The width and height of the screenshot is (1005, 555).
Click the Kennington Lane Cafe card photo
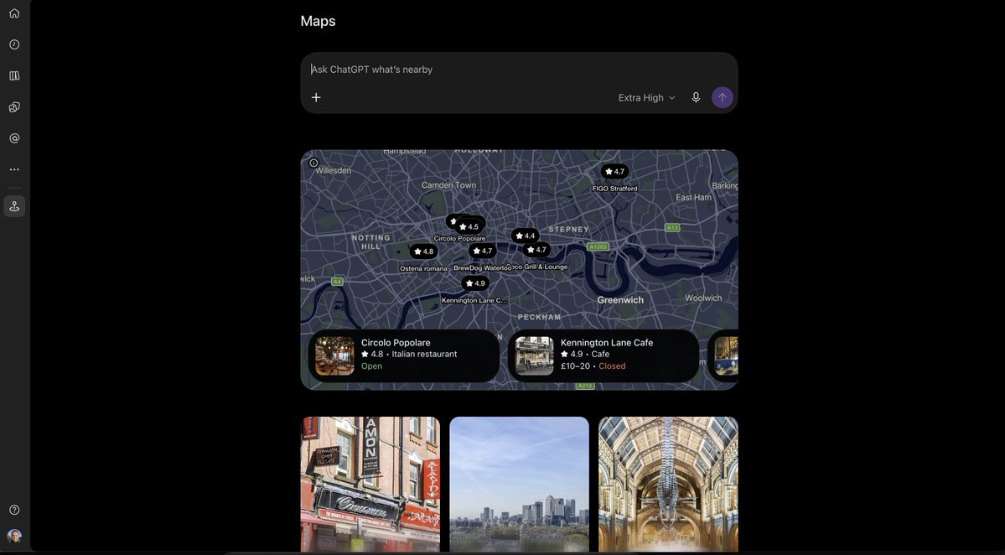click(x=535, y=355)
